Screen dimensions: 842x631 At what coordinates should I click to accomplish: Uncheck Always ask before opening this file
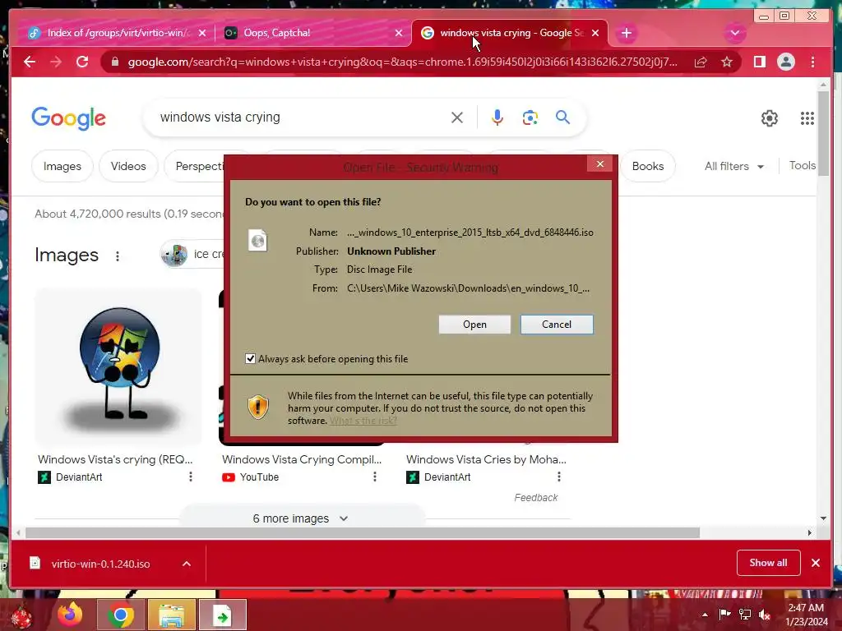pyautogui.click(x=250, y=358)
